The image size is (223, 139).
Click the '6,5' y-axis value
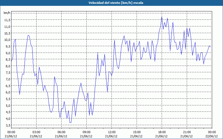pyautogui.click(x=8, y=86)
